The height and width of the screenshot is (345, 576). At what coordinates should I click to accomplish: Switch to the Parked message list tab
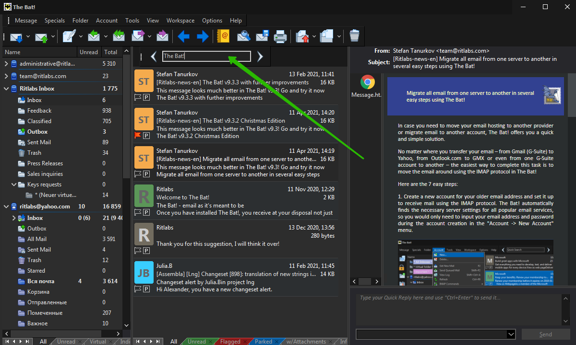coord(264,342)
